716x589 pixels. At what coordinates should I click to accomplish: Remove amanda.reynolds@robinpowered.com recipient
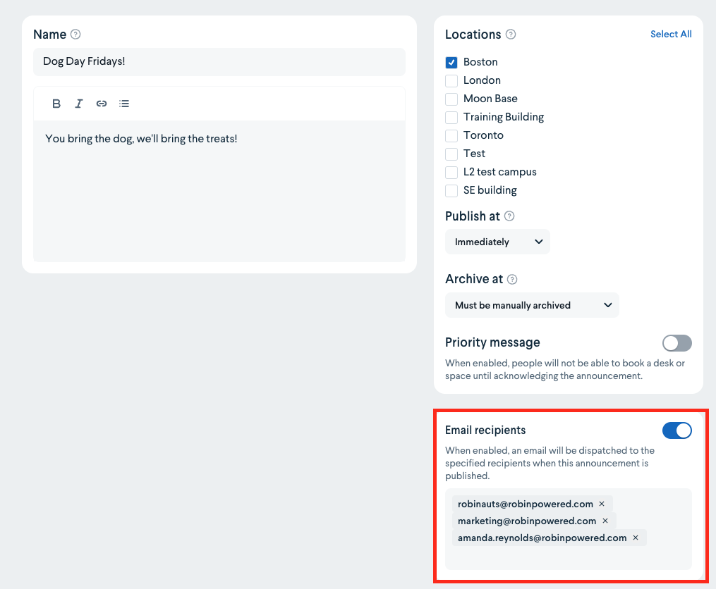pyautogui.click(x=636, y=538)
